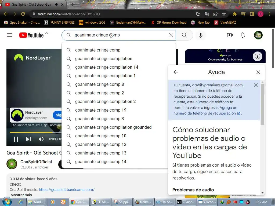Open the YouTube hamburger guide menu
This screenshot has width=275, height=206.
click(x=10, y=35)
